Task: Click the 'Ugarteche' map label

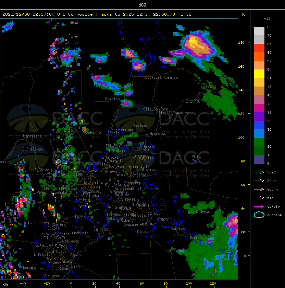Action: pos(85,217)
